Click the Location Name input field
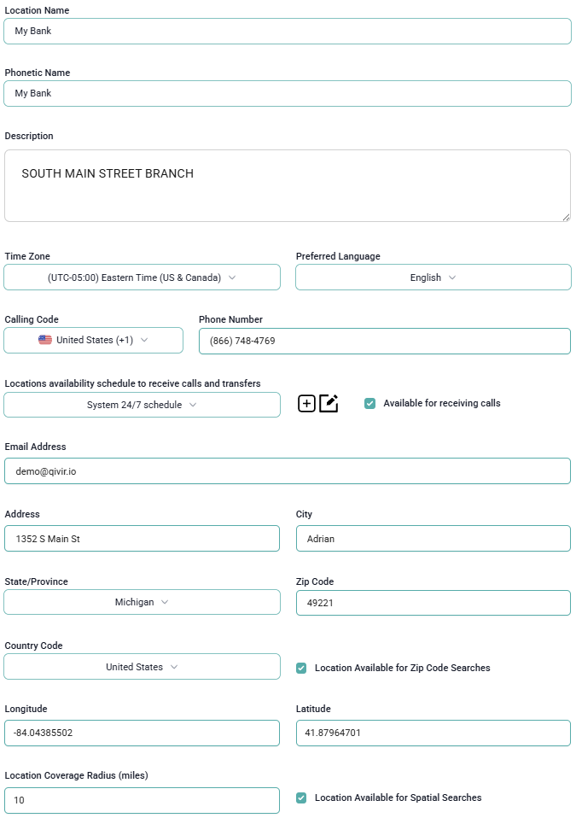 pyautogui.click(x=288, y=31)
